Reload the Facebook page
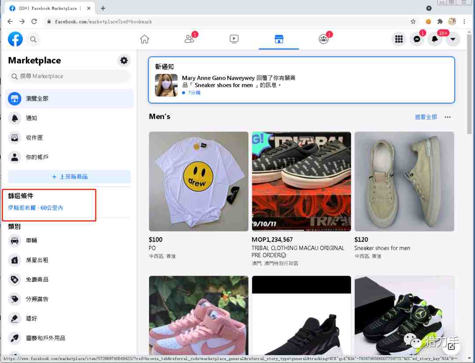 click(34, 22)
